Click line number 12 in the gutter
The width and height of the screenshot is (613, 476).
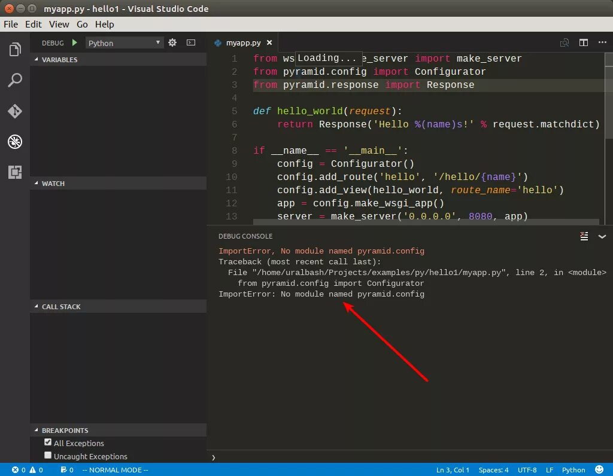(x=232, y=203)
